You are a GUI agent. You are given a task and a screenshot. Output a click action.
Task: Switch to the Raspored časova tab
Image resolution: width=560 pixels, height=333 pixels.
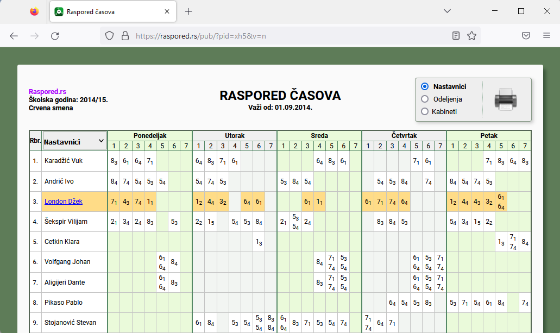click(x=113, y=12)
